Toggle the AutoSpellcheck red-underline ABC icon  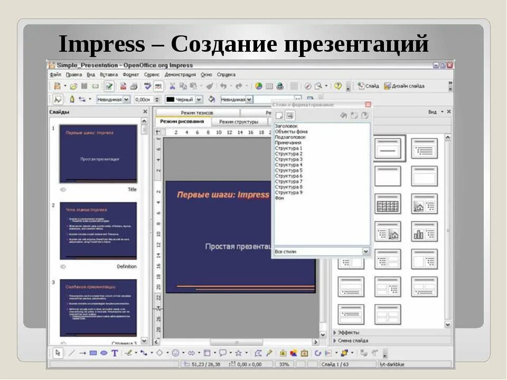(158, 86)
